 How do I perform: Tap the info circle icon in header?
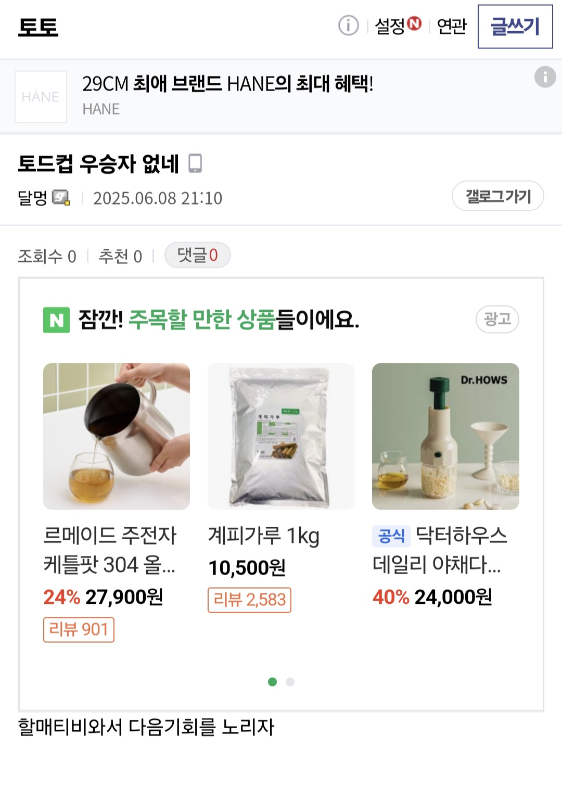click(348, 26)
